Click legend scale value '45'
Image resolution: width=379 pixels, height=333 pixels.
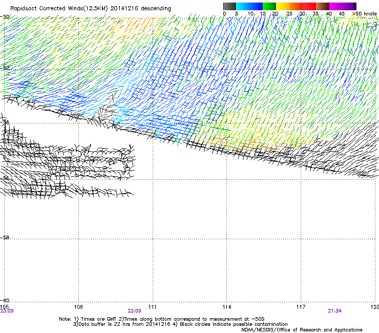pyautogui.click(x=342, y=14)
